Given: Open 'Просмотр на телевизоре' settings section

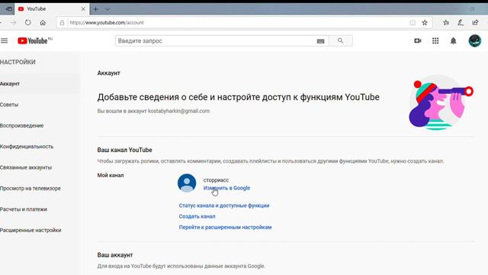Looking at the screenshot, I should [30, 189].
